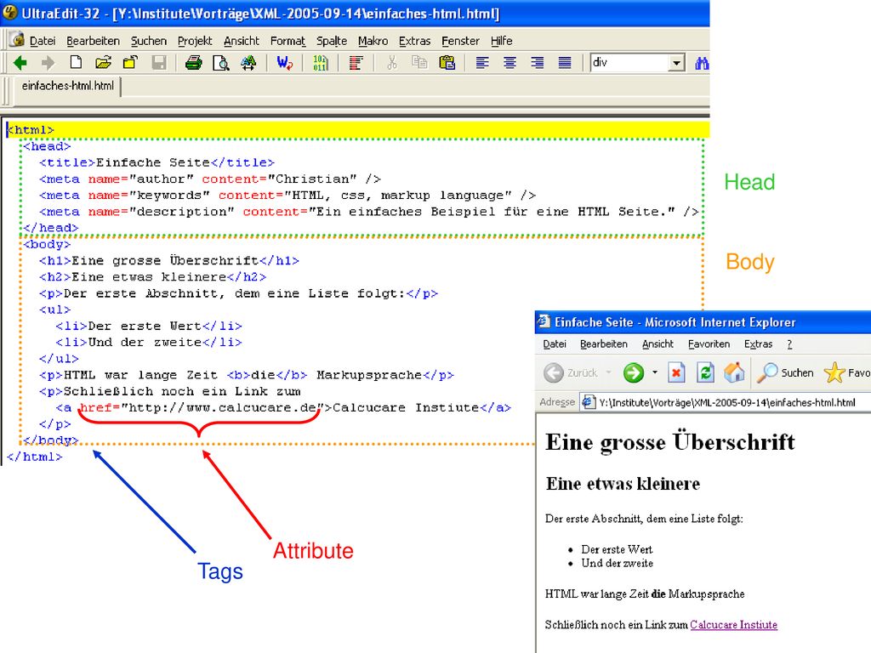Screen dimensions: 871x653
Task: Click the <title>Einfache Seite</title> code line
Action: pos(157,162)
